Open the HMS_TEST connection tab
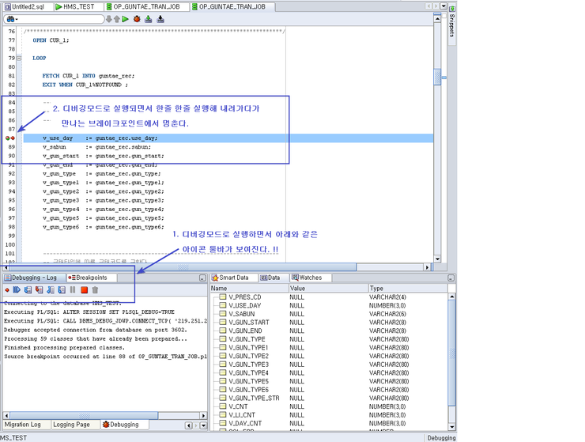The image size is (585, 442). (x=78, y=6)
